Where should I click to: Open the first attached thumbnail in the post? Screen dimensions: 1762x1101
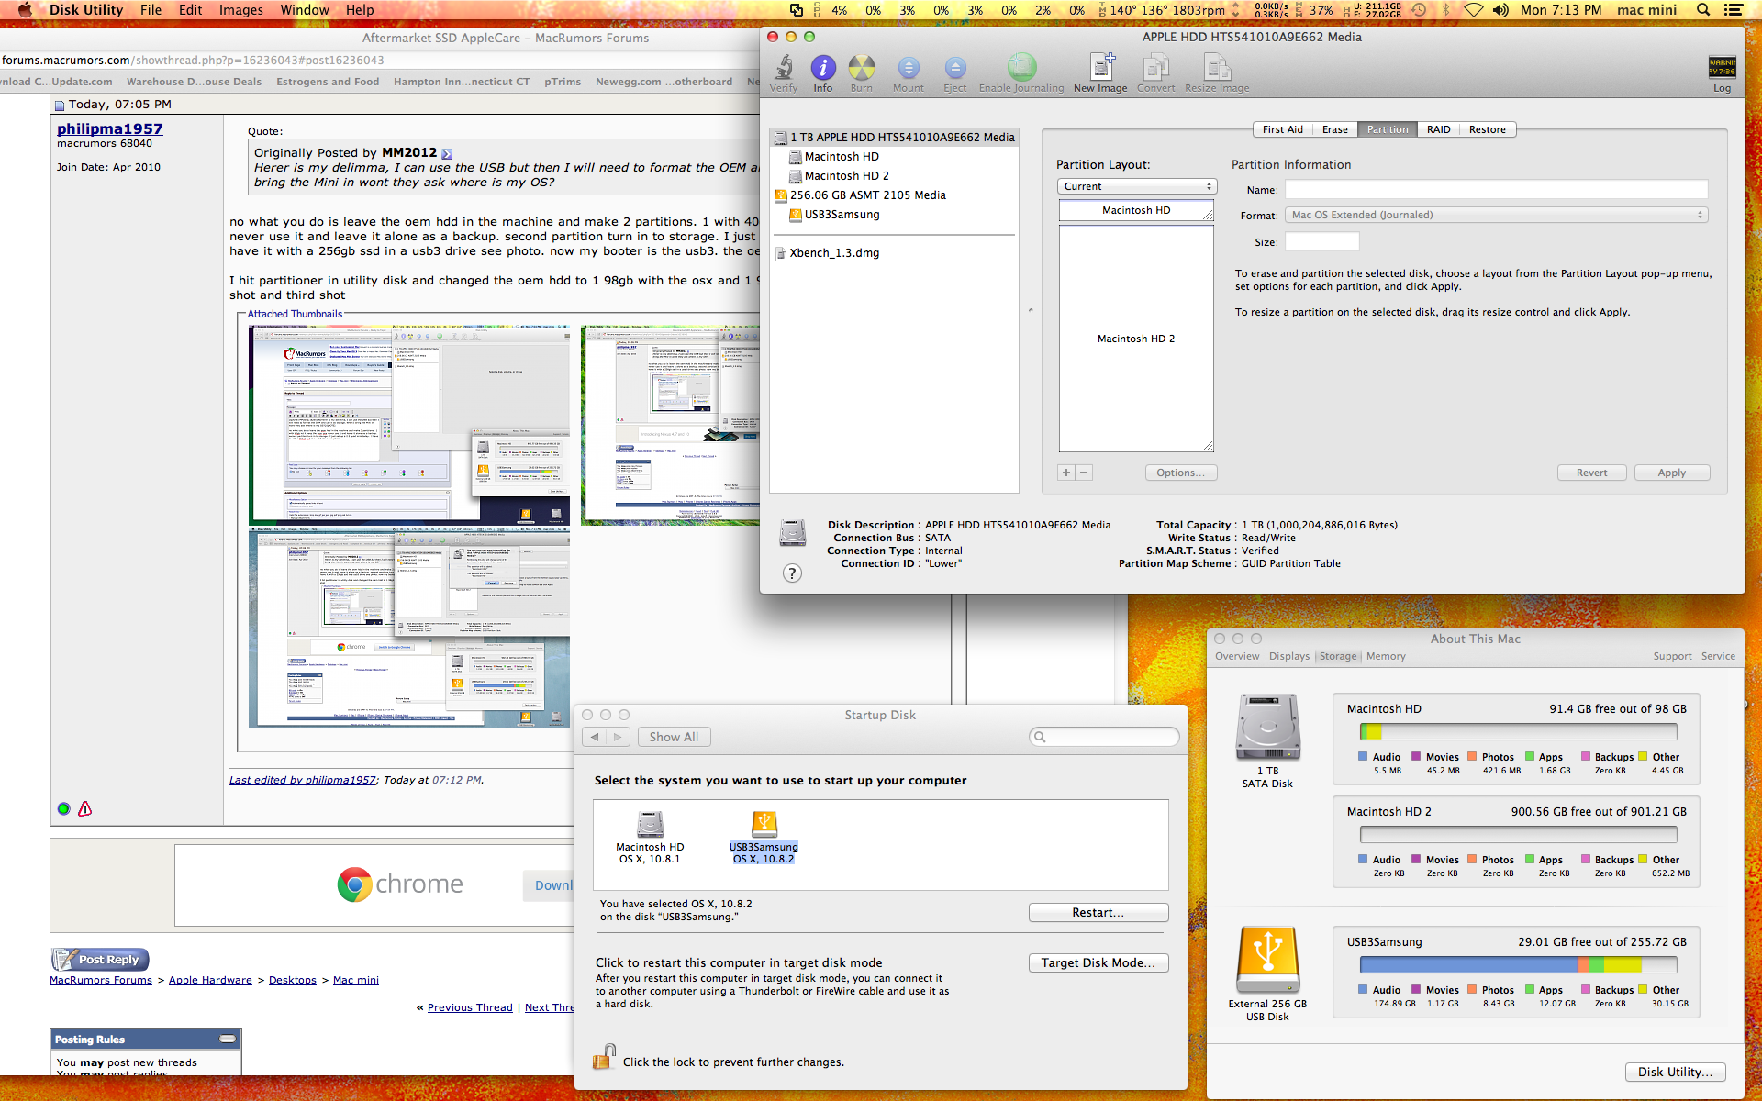pos(409,425)
